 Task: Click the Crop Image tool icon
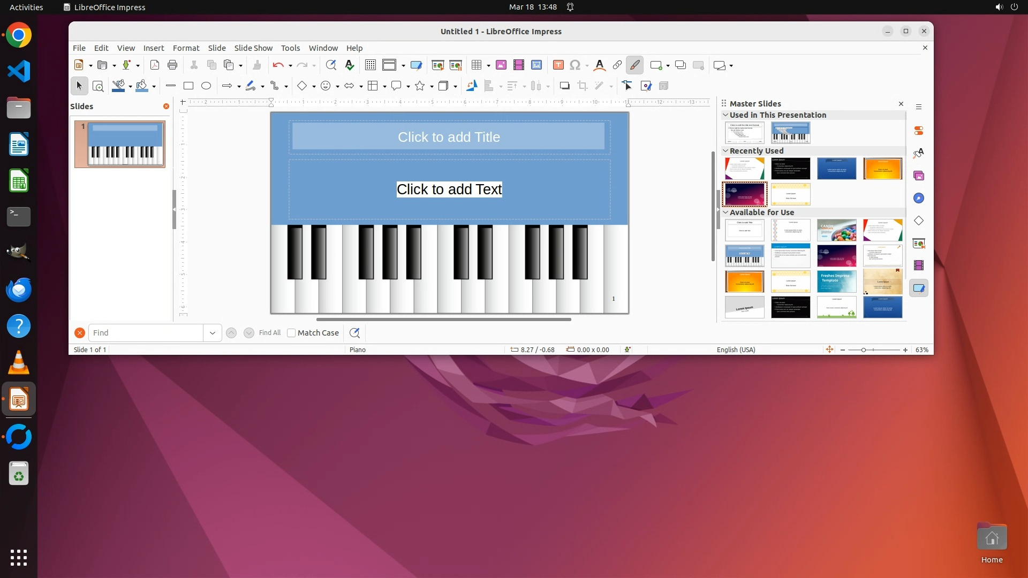pyautogui.click(x=583, y=86)
